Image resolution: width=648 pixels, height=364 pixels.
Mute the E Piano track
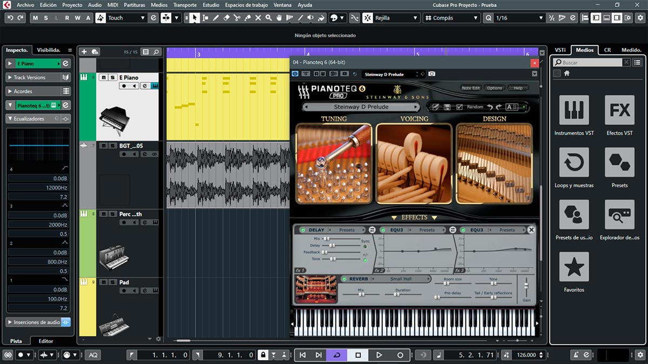click(x=104, y=77)
